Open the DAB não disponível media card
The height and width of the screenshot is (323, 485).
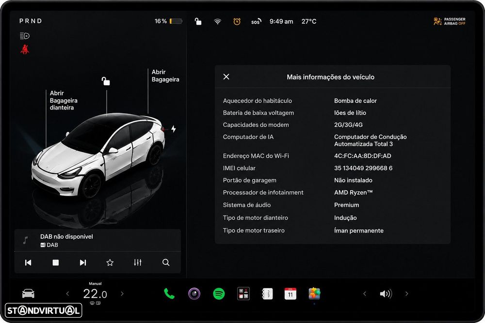pyautogui.click(x=97, y=241)
